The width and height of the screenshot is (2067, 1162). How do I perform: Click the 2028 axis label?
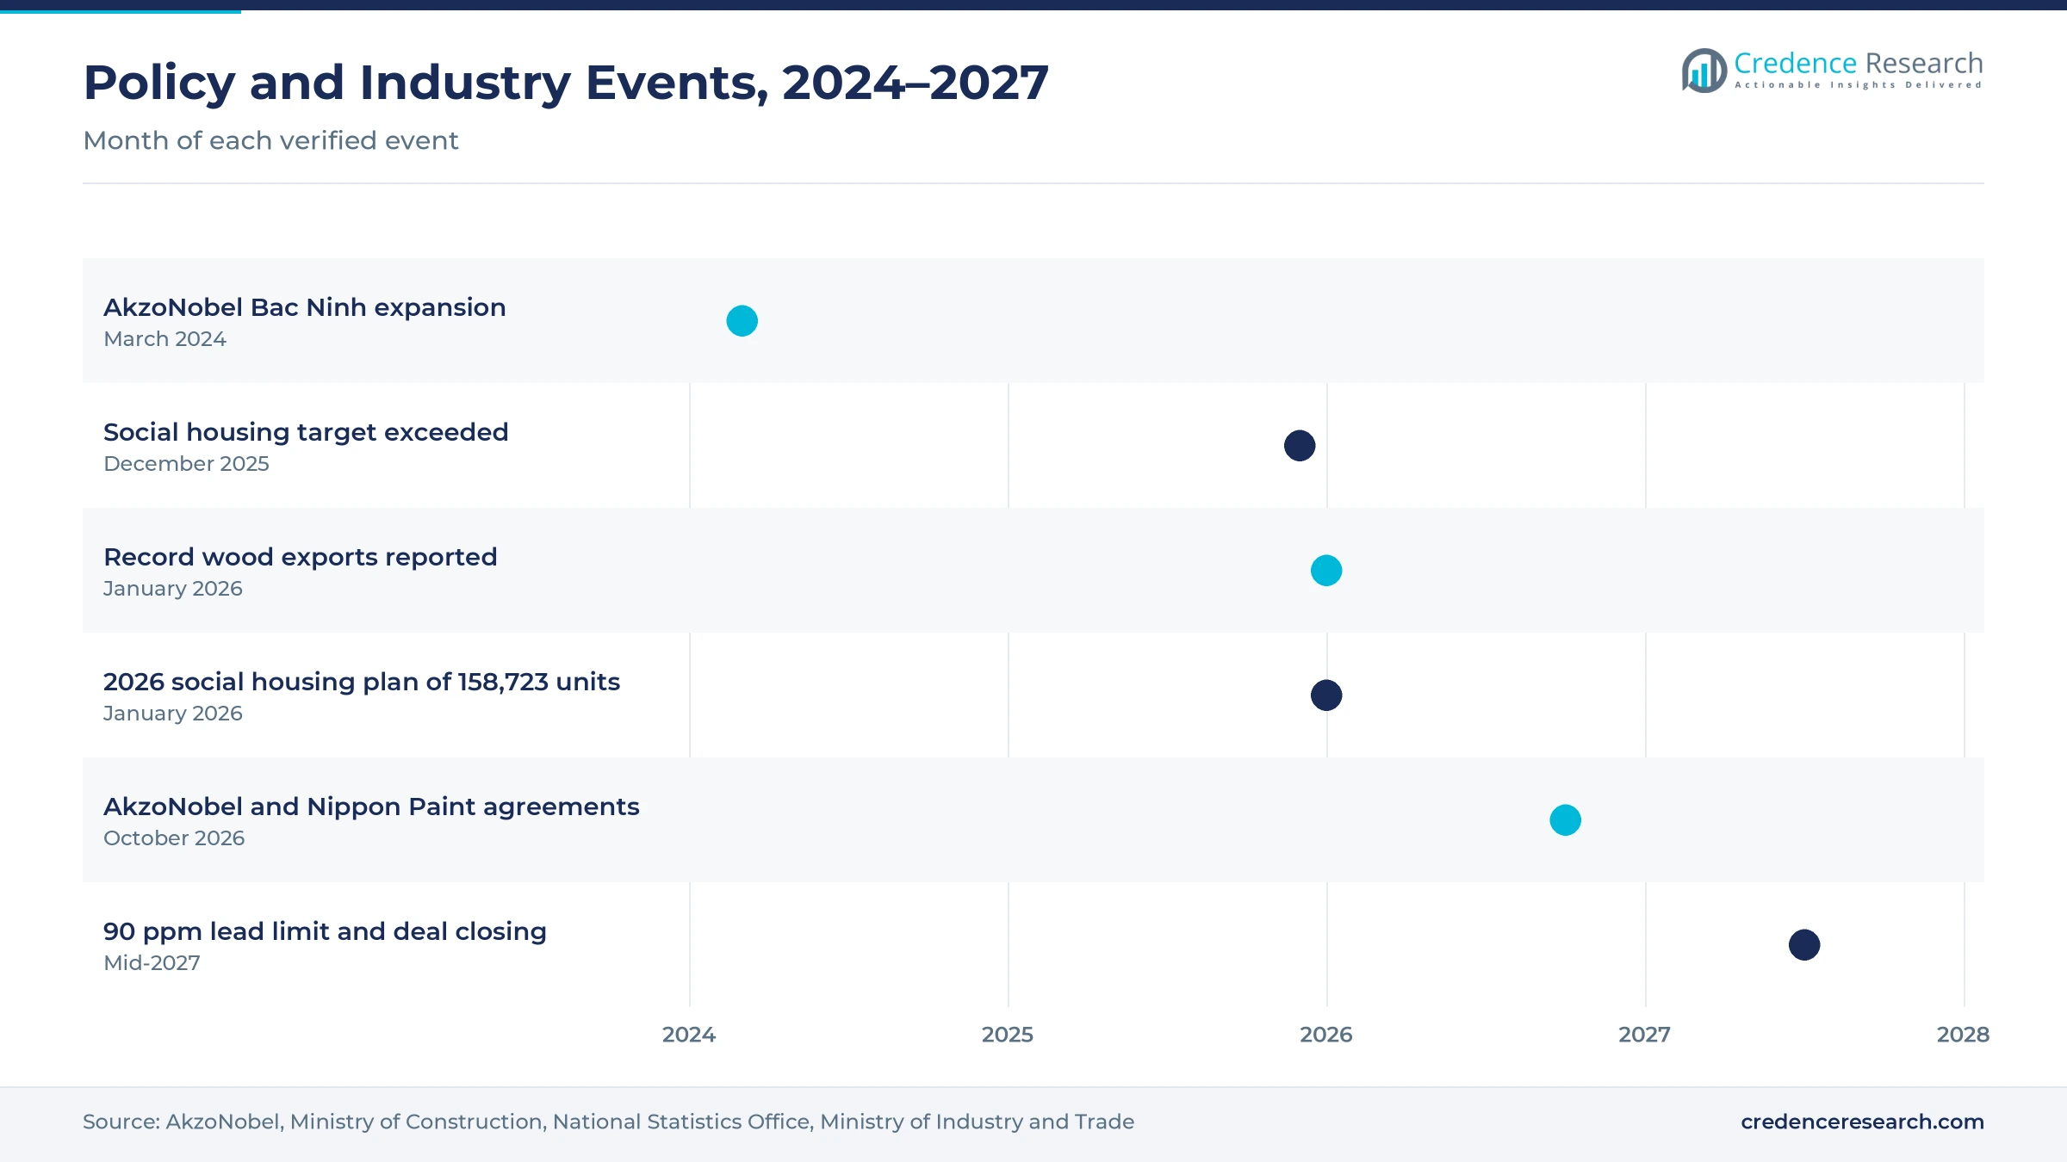pos(1964,1035)
